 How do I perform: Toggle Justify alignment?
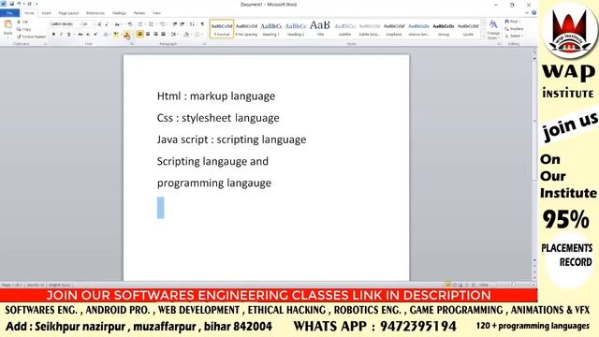pos(163,35)
